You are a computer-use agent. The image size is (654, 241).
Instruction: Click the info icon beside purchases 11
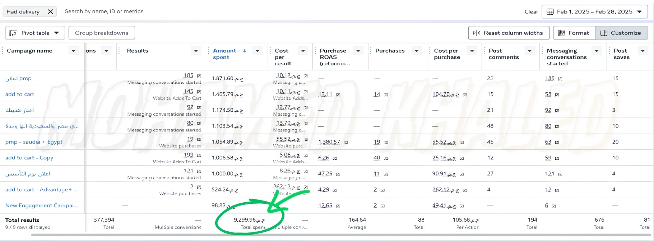tap(386, 174)
